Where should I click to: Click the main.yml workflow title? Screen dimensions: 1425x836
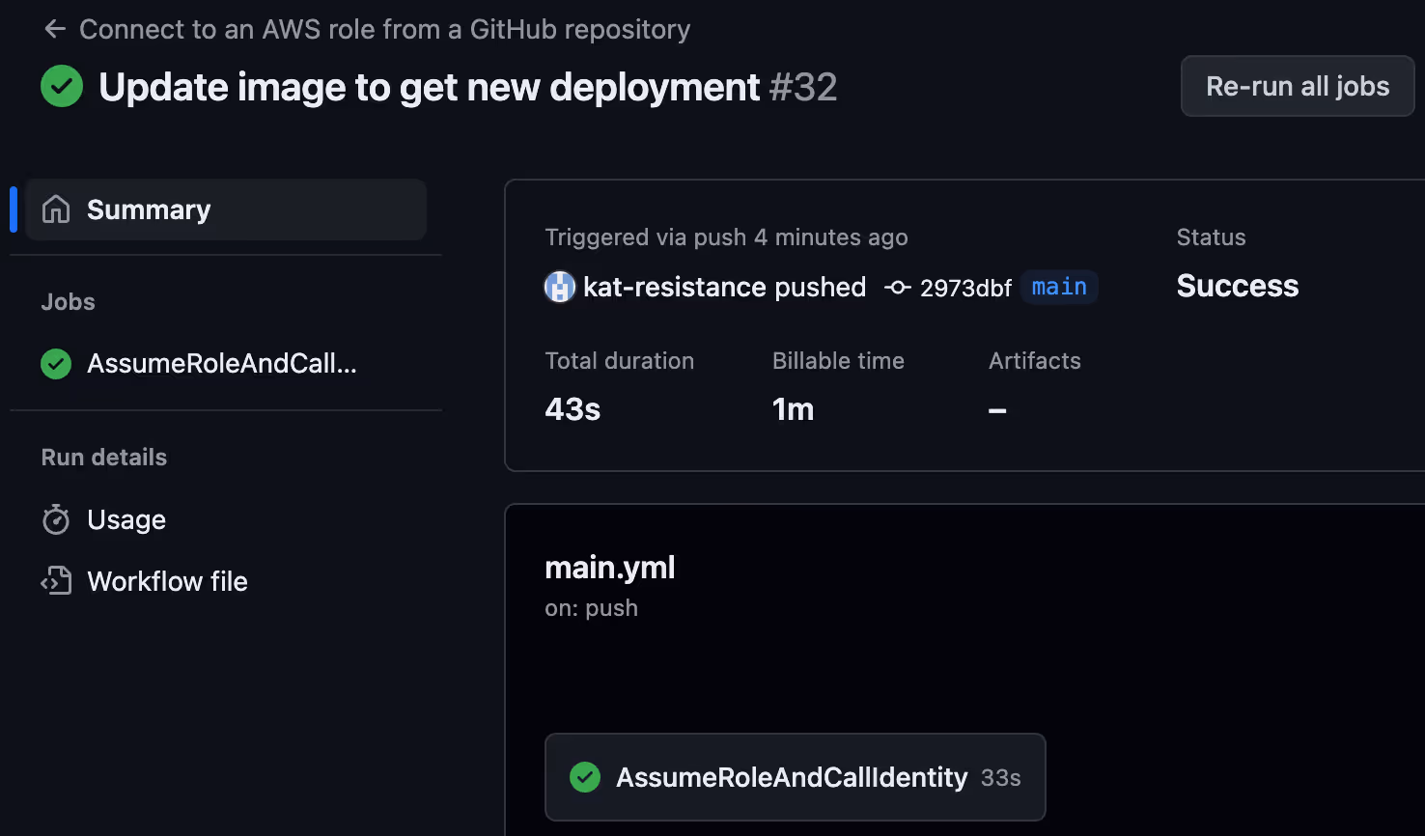pyautogui.click(x=610, y=568)
